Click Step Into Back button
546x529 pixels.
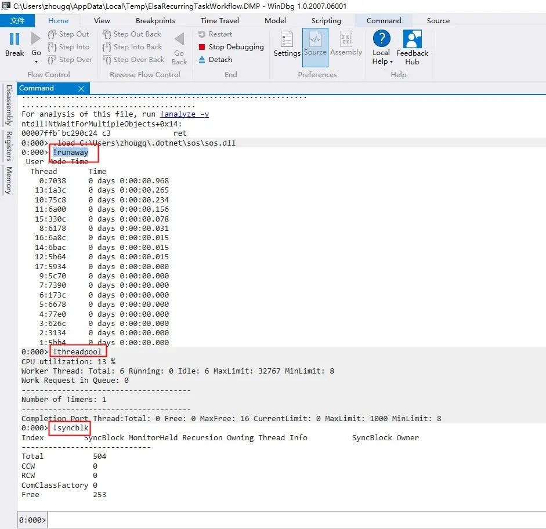point(132,46)
